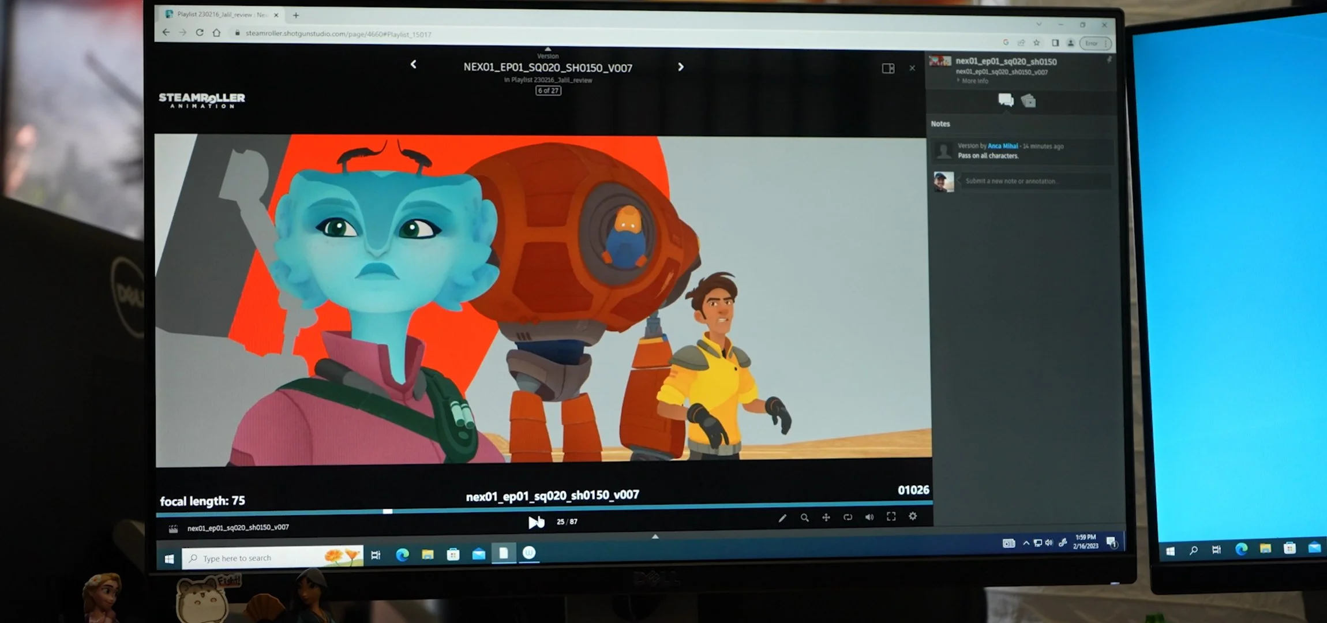Viewport: 1327px width, 623px height.
Task: Open the Anca Mihai user link
Action: pos(1002,146)
